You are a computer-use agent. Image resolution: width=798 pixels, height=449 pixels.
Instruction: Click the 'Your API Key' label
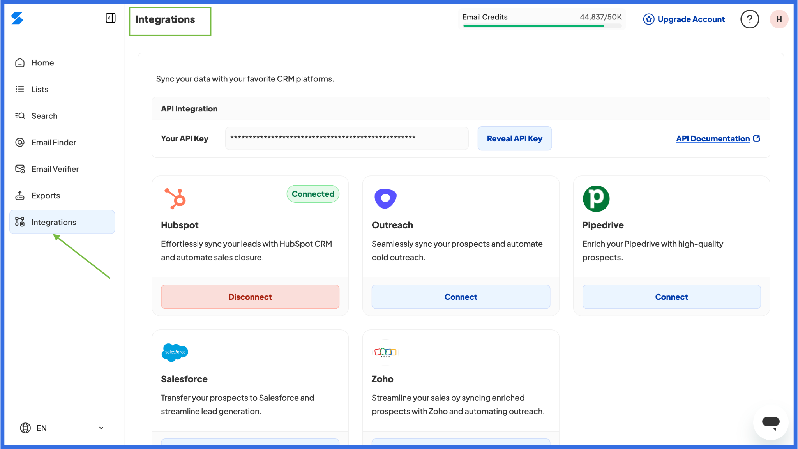(x=184, y=138)
